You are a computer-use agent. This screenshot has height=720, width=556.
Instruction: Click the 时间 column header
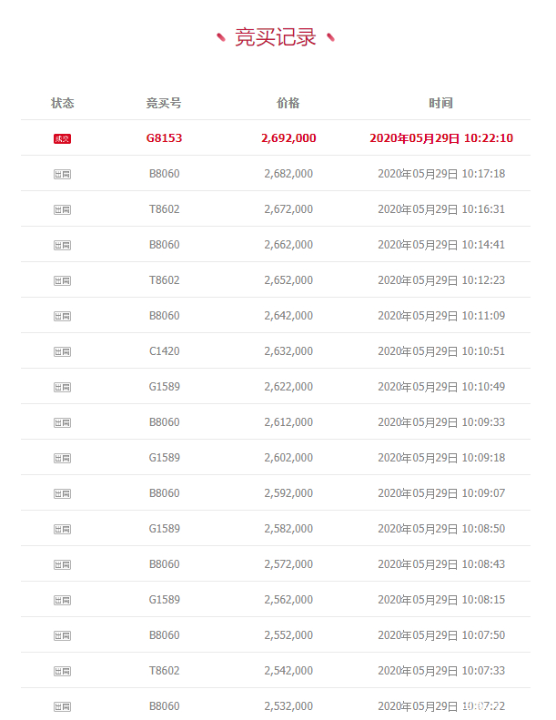coord(440,103)
